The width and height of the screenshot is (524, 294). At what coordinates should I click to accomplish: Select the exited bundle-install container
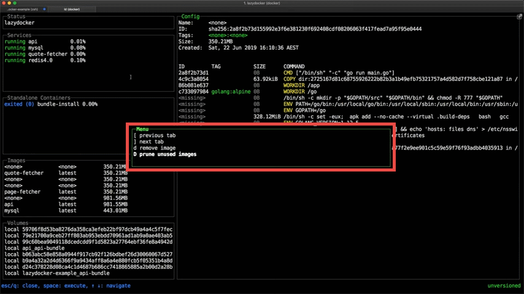click(x=50, y=104)
